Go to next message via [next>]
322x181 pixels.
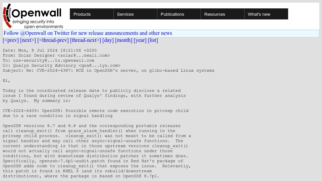28,40
